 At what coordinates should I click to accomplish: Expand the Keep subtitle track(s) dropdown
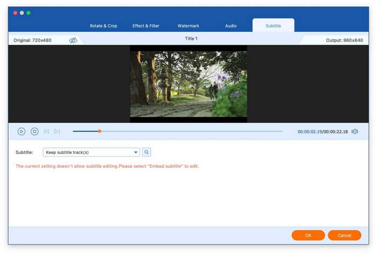(x=136, y=152)
